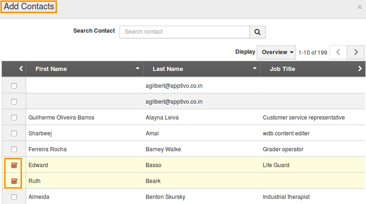Viewport: 366px width, 204px height.
Task: Click the first name Almeida
Action: (x=39, y=197)
